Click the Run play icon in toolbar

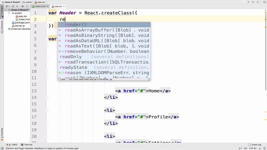[249, 2]
